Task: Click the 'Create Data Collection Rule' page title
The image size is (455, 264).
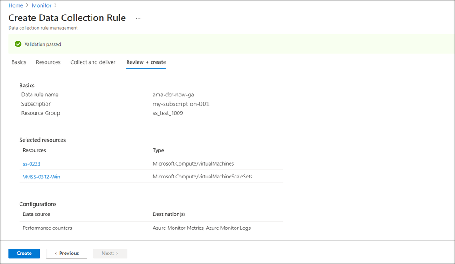Action: pos(67,18)
